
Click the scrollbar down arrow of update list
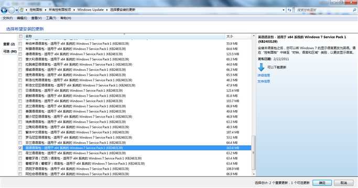tap(254, 174)
